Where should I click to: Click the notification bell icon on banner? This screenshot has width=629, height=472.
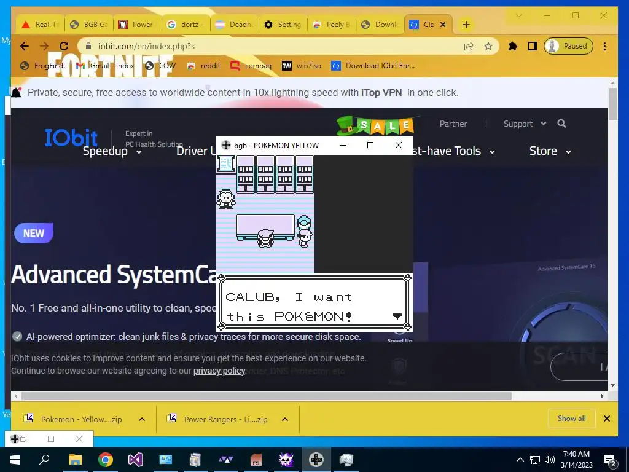[x=16, y=93]
